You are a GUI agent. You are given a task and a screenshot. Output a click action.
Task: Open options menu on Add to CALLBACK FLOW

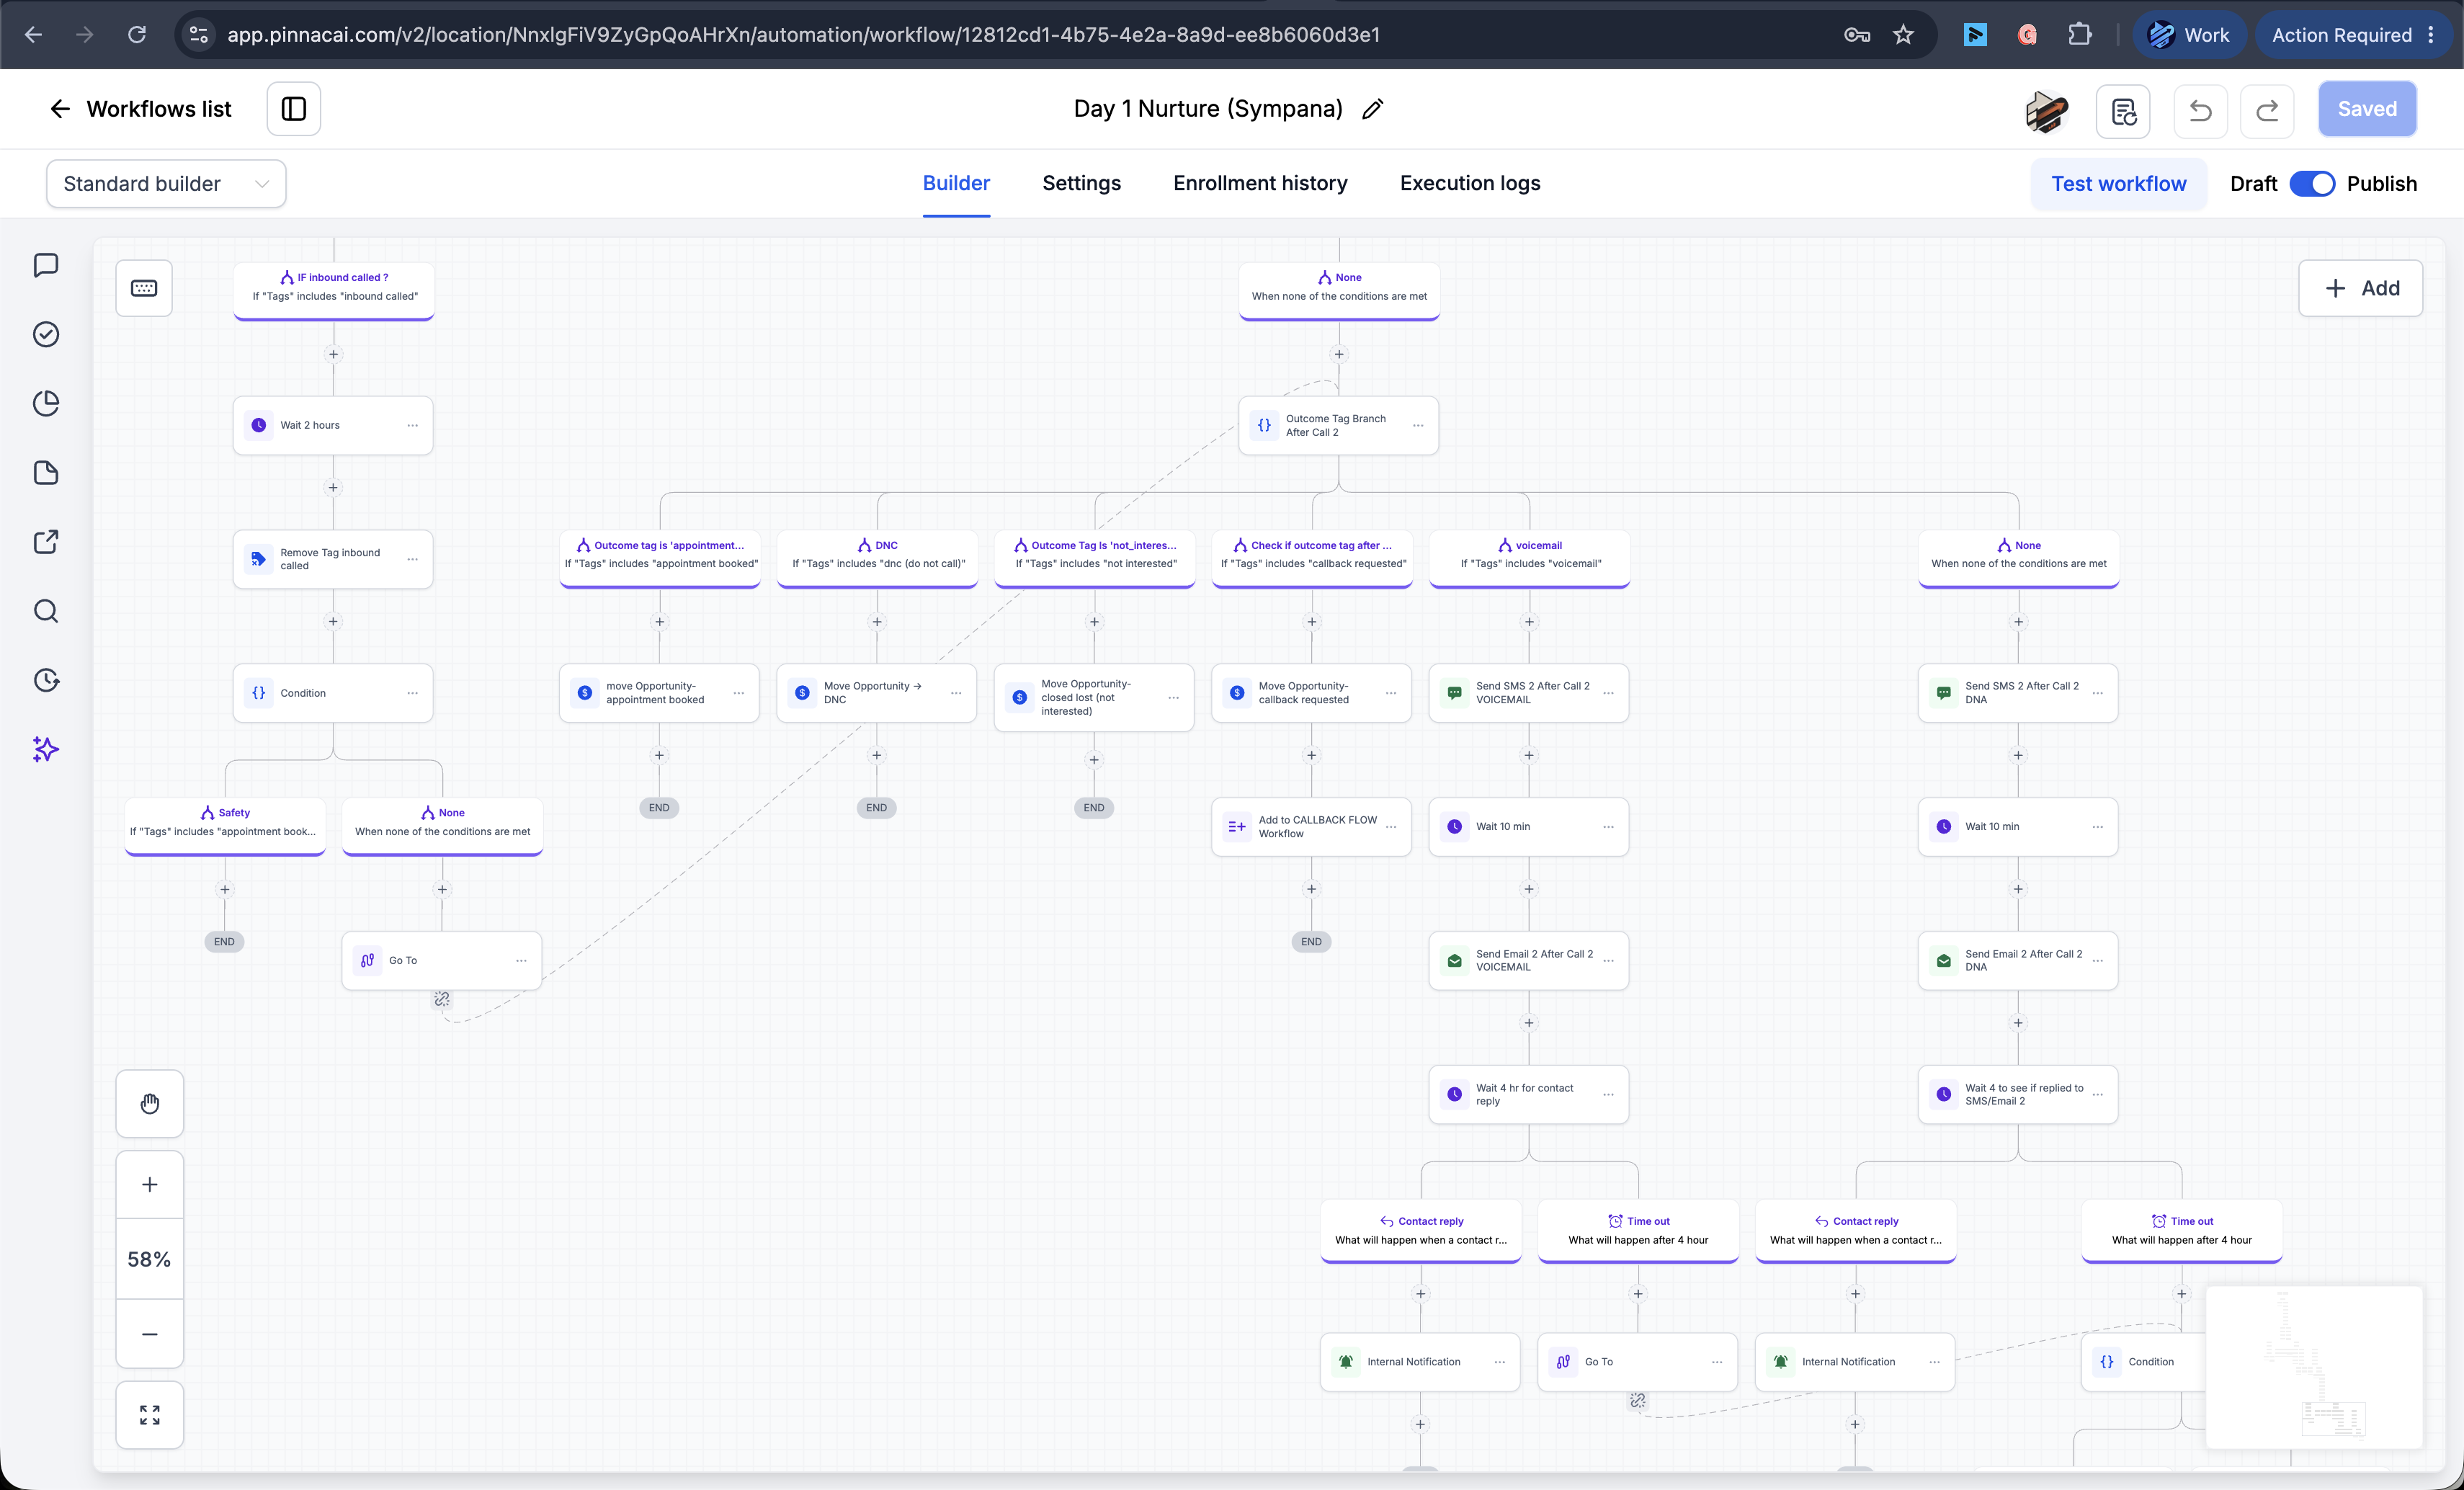click(1391, 827)
